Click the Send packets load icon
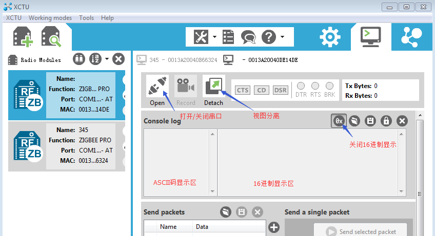The image size is (435, 236). coord(226,212)
